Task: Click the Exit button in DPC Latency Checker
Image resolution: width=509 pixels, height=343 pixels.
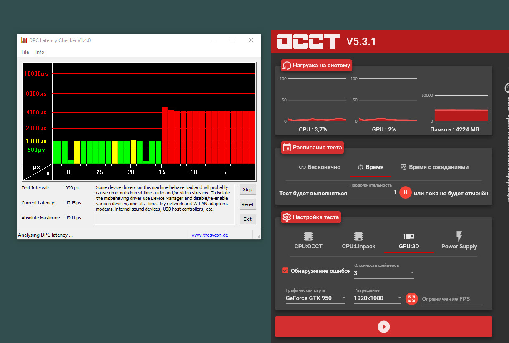Action: pos(248,219)
